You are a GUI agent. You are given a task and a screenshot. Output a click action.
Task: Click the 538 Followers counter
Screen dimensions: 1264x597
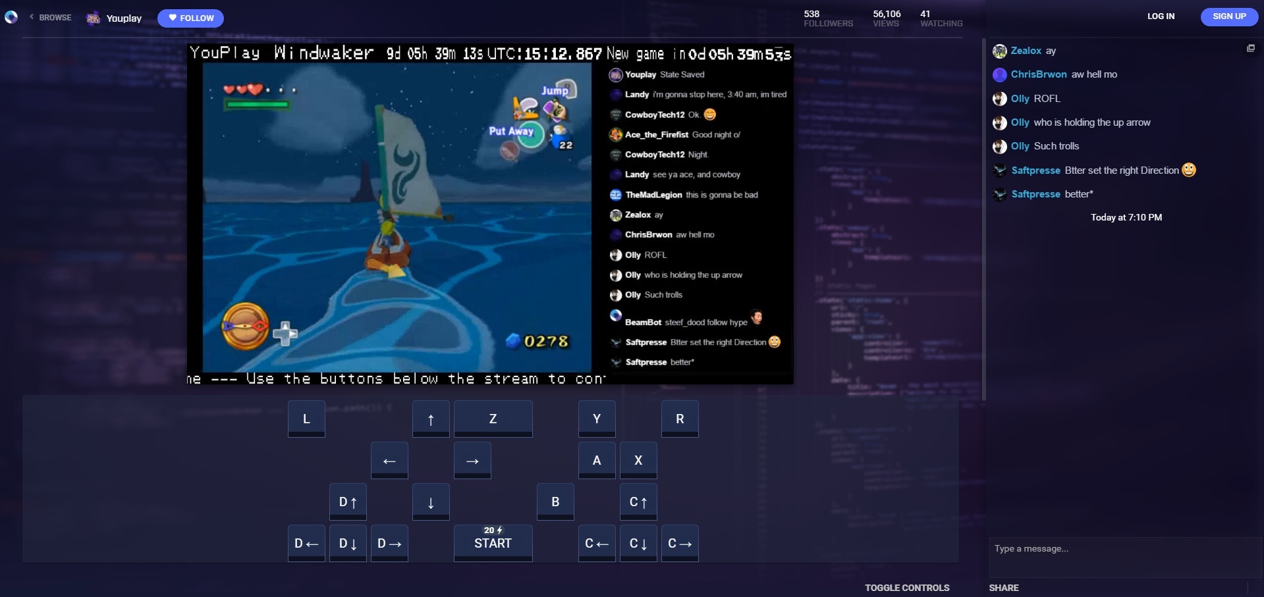point(828,18)
